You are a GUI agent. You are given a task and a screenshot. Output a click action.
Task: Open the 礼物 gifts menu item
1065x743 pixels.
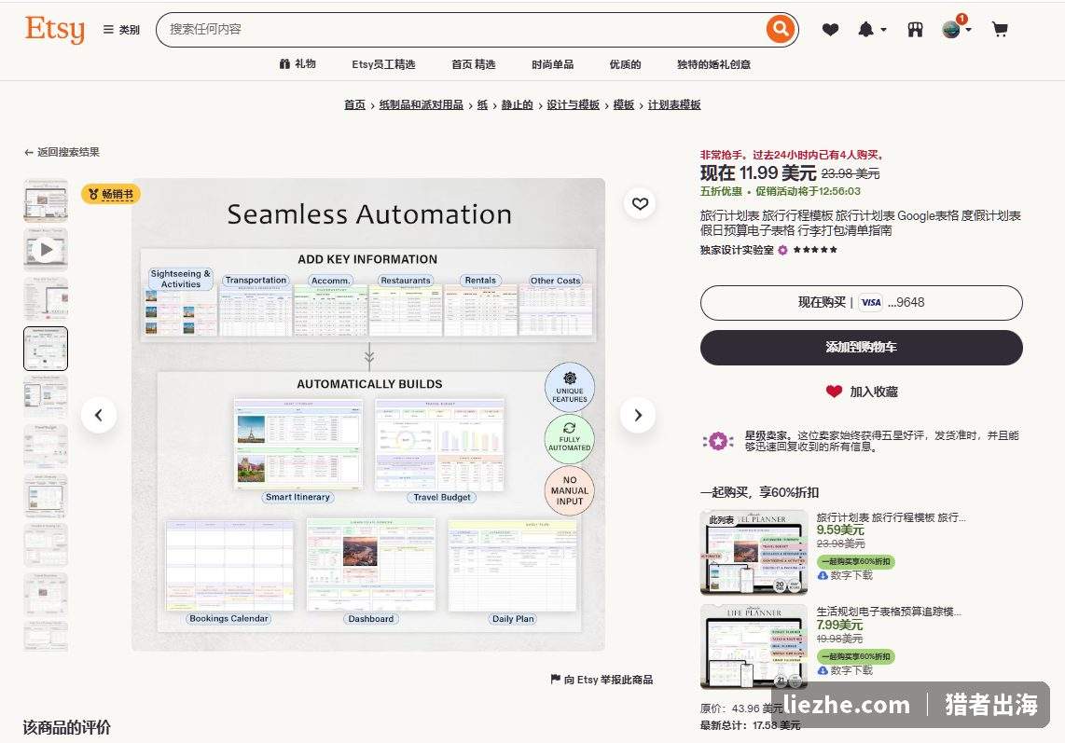click(x=297, y=63)
